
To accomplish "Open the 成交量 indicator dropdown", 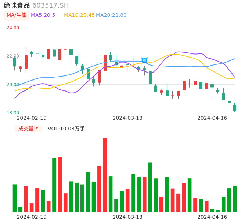I will 29,129.
